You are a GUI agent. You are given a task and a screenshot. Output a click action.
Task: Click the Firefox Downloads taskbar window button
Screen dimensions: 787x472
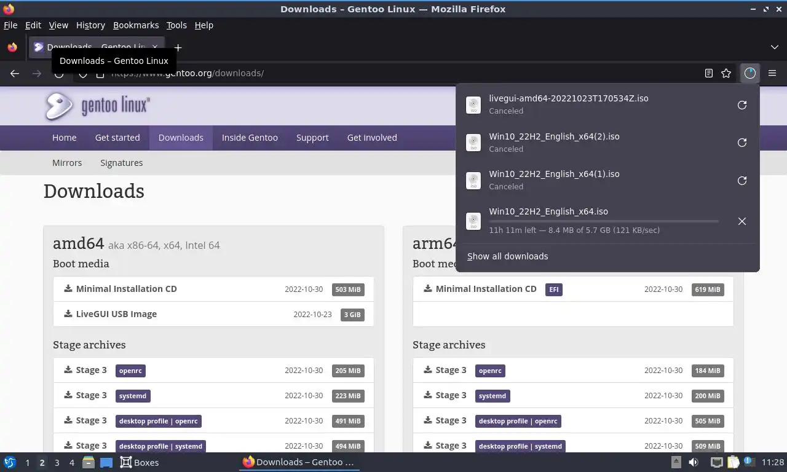pos(299,462)
